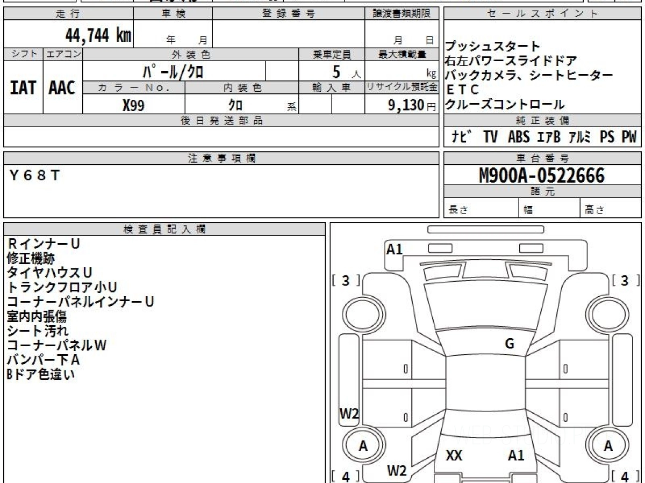This screenshot has height=483, width=645.
Task: Click the G mark on the windshield
Action: tap(510, 344)
